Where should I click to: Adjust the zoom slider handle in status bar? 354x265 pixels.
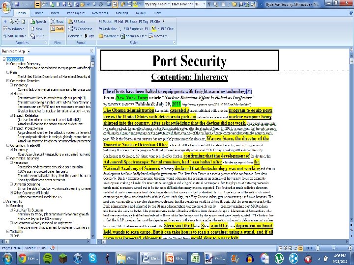pos(334,248)
